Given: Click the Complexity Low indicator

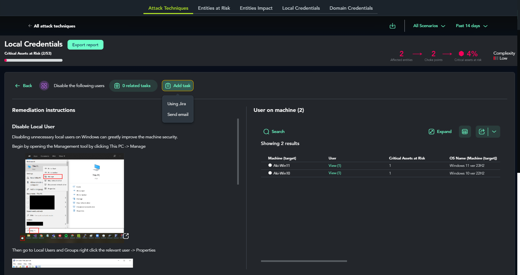Looking at the screenshot, I should pos(504,56).
